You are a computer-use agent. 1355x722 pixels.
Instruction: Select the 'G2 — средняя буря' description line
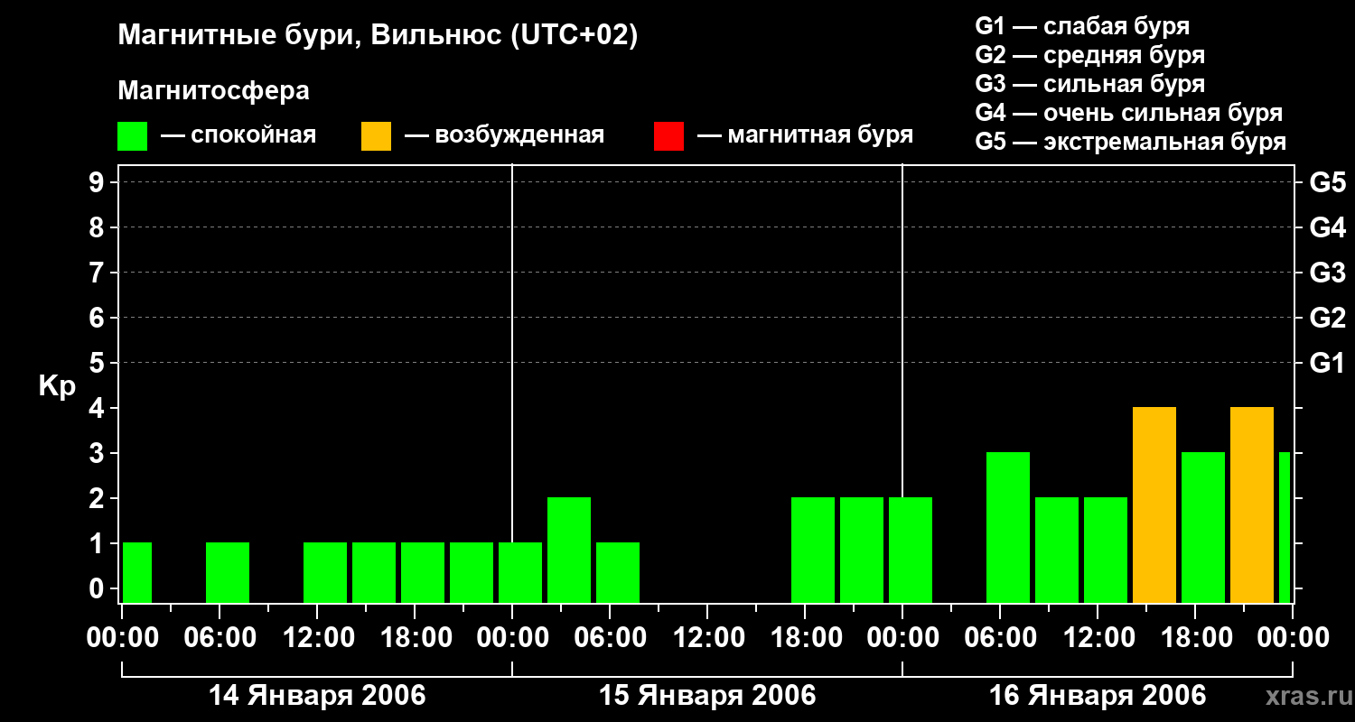point(1090,55)
